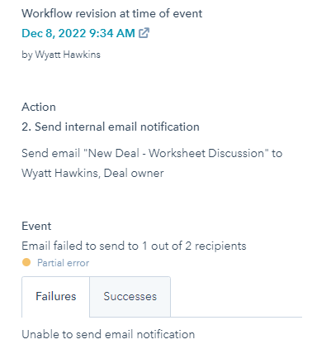Click the Partial error status label
Viewport: 331px width, 349px height.
(63, 263)
